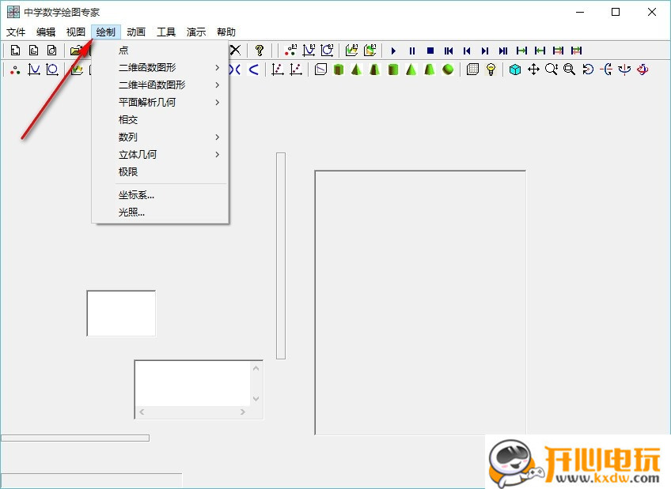Viewport: 671px width, 489px height.
Task: Toggle the pause animation control
Action: [x=411, y=50]
